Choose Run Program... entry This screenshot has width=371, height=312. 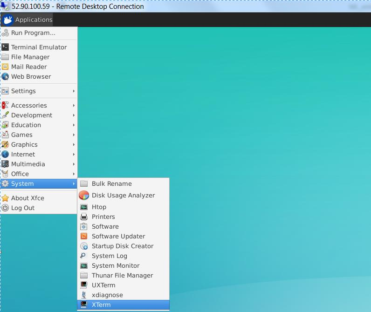(39, 33)
